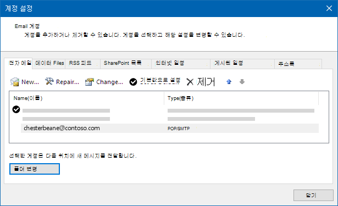This screenshot has width=338, height=206.
Task: Click the New... toolbar label
Action: 30,82
